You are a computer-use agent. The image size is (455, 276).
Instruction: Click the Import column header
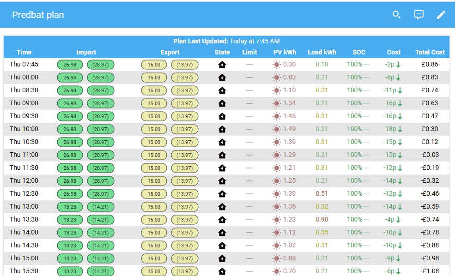tap(86, 52)
